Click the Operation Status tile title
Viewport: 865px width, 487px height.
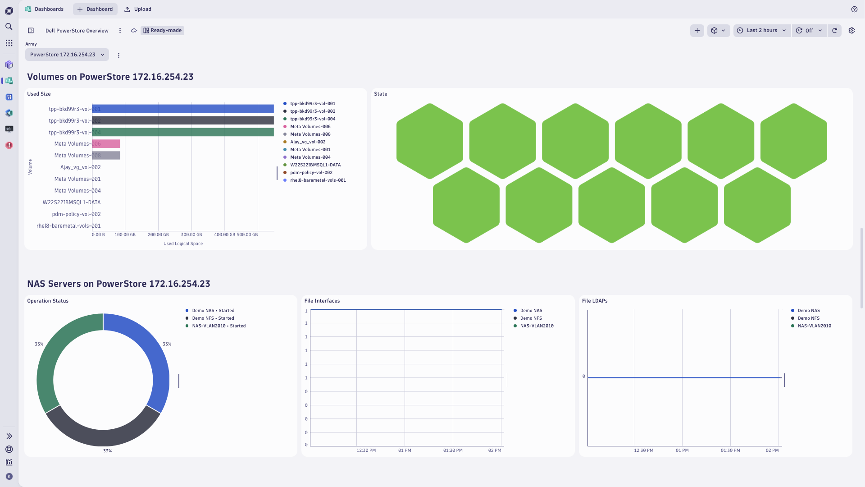click(x=48, y=301)
